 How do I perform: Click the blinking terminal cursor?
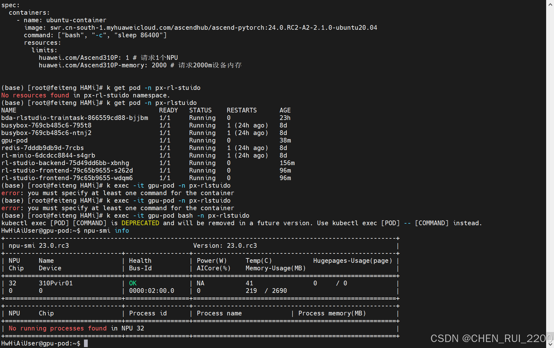tap(85, 343)
